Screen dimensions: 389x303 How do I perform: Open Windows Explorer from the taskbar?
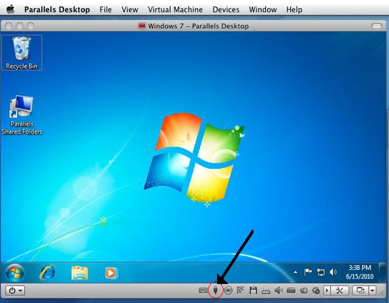click(79, 273)
